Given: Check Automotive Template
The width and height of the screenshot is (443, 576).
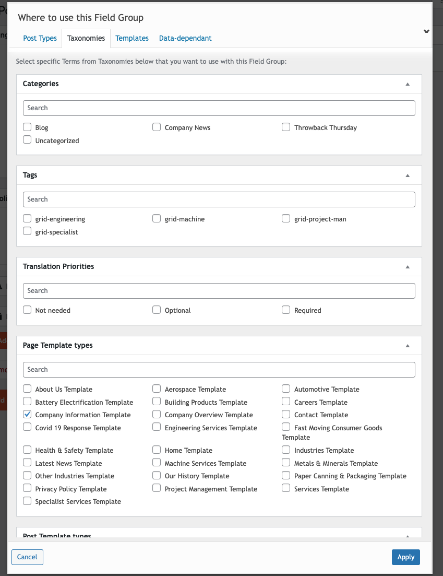Looking at the screenshot, I should [x=286, y=389].
